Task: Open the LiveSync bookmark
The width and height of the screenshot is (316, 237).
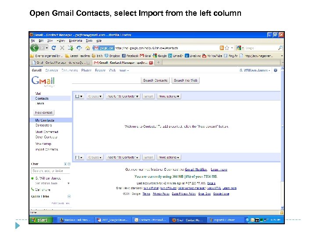Action: point(193,56)
